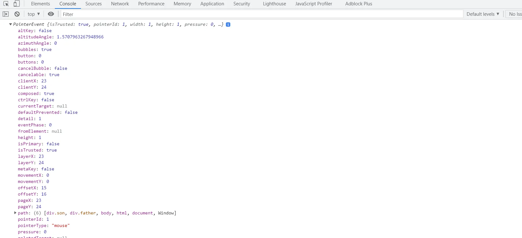The image size is (522, 238).
Task: Click the blue info badge beside PointerEvent
Action: pyautogui.click(x=228, y=25)
